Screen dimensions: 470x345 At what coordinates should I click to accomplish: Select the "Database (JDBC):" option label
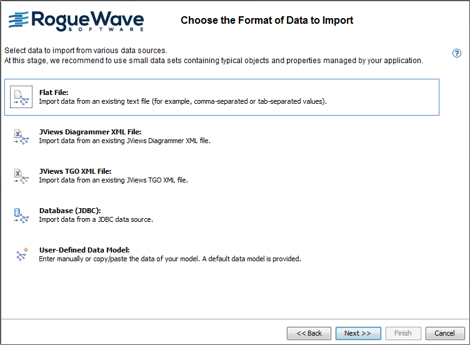pos(70,211)
